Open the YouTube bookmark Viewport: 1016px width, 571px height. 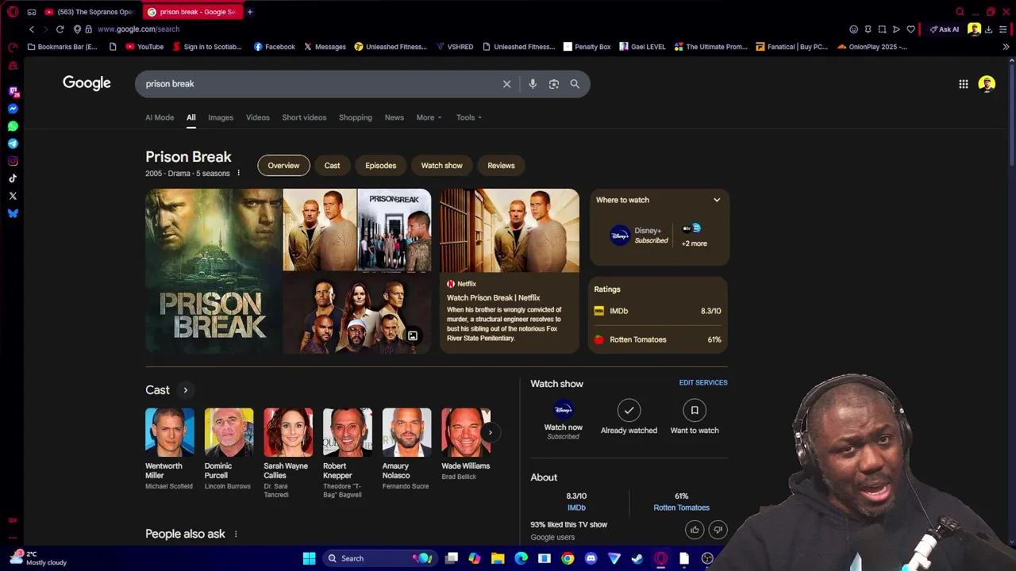coord(144,47)
